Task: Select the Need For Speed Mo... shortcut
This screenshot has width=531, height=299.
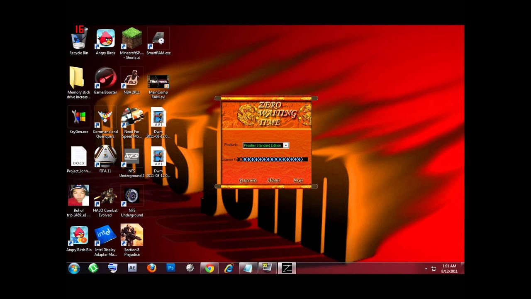Action: point(132,122)
